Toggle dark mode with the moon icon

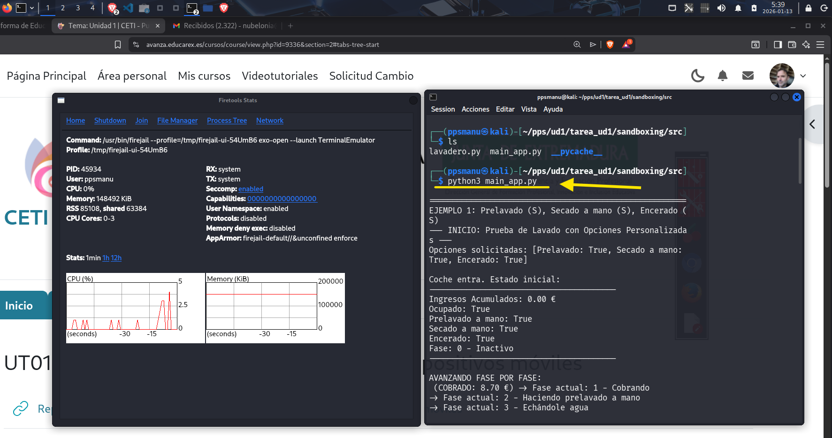pyautogui.click(x=698, y=76)
